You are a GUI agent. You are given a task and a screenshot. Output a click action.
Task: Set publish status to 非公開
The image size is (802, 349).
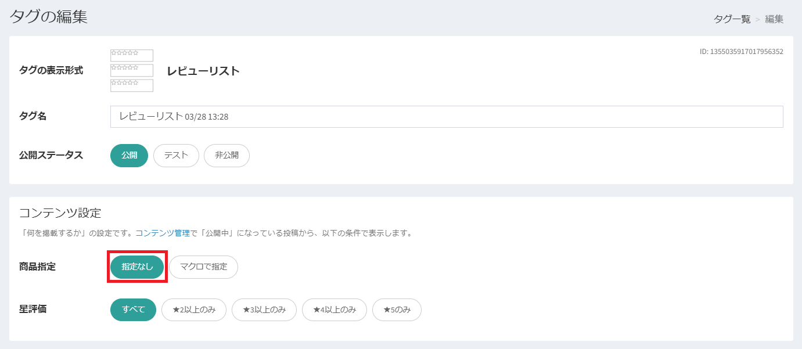(x=226, y=156)
